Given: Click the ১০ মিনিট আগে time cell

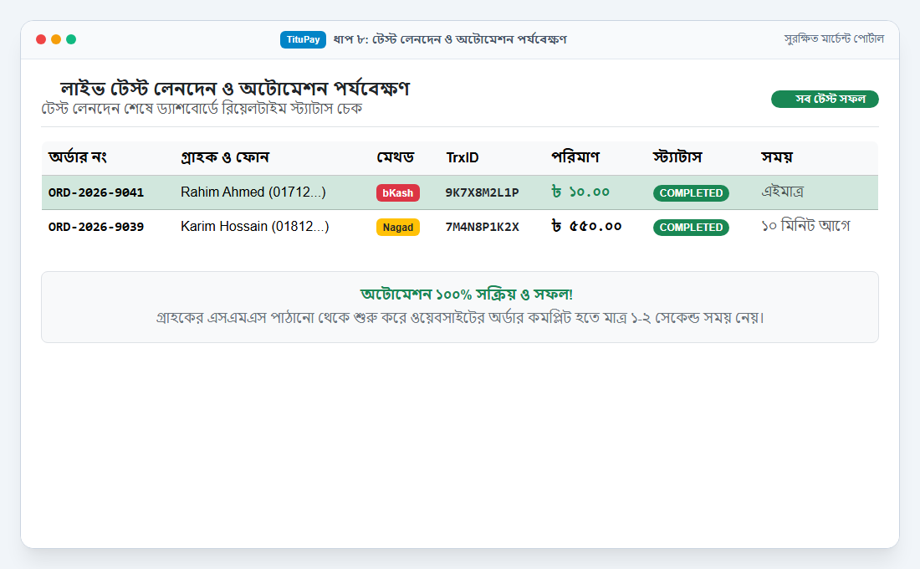Looking at the screenshot, I should pyautogui.click(x=805, y=226).
